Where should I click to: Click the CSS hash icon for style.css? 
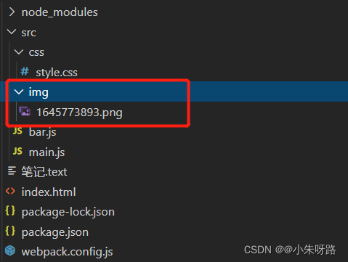tap(25, 72)
